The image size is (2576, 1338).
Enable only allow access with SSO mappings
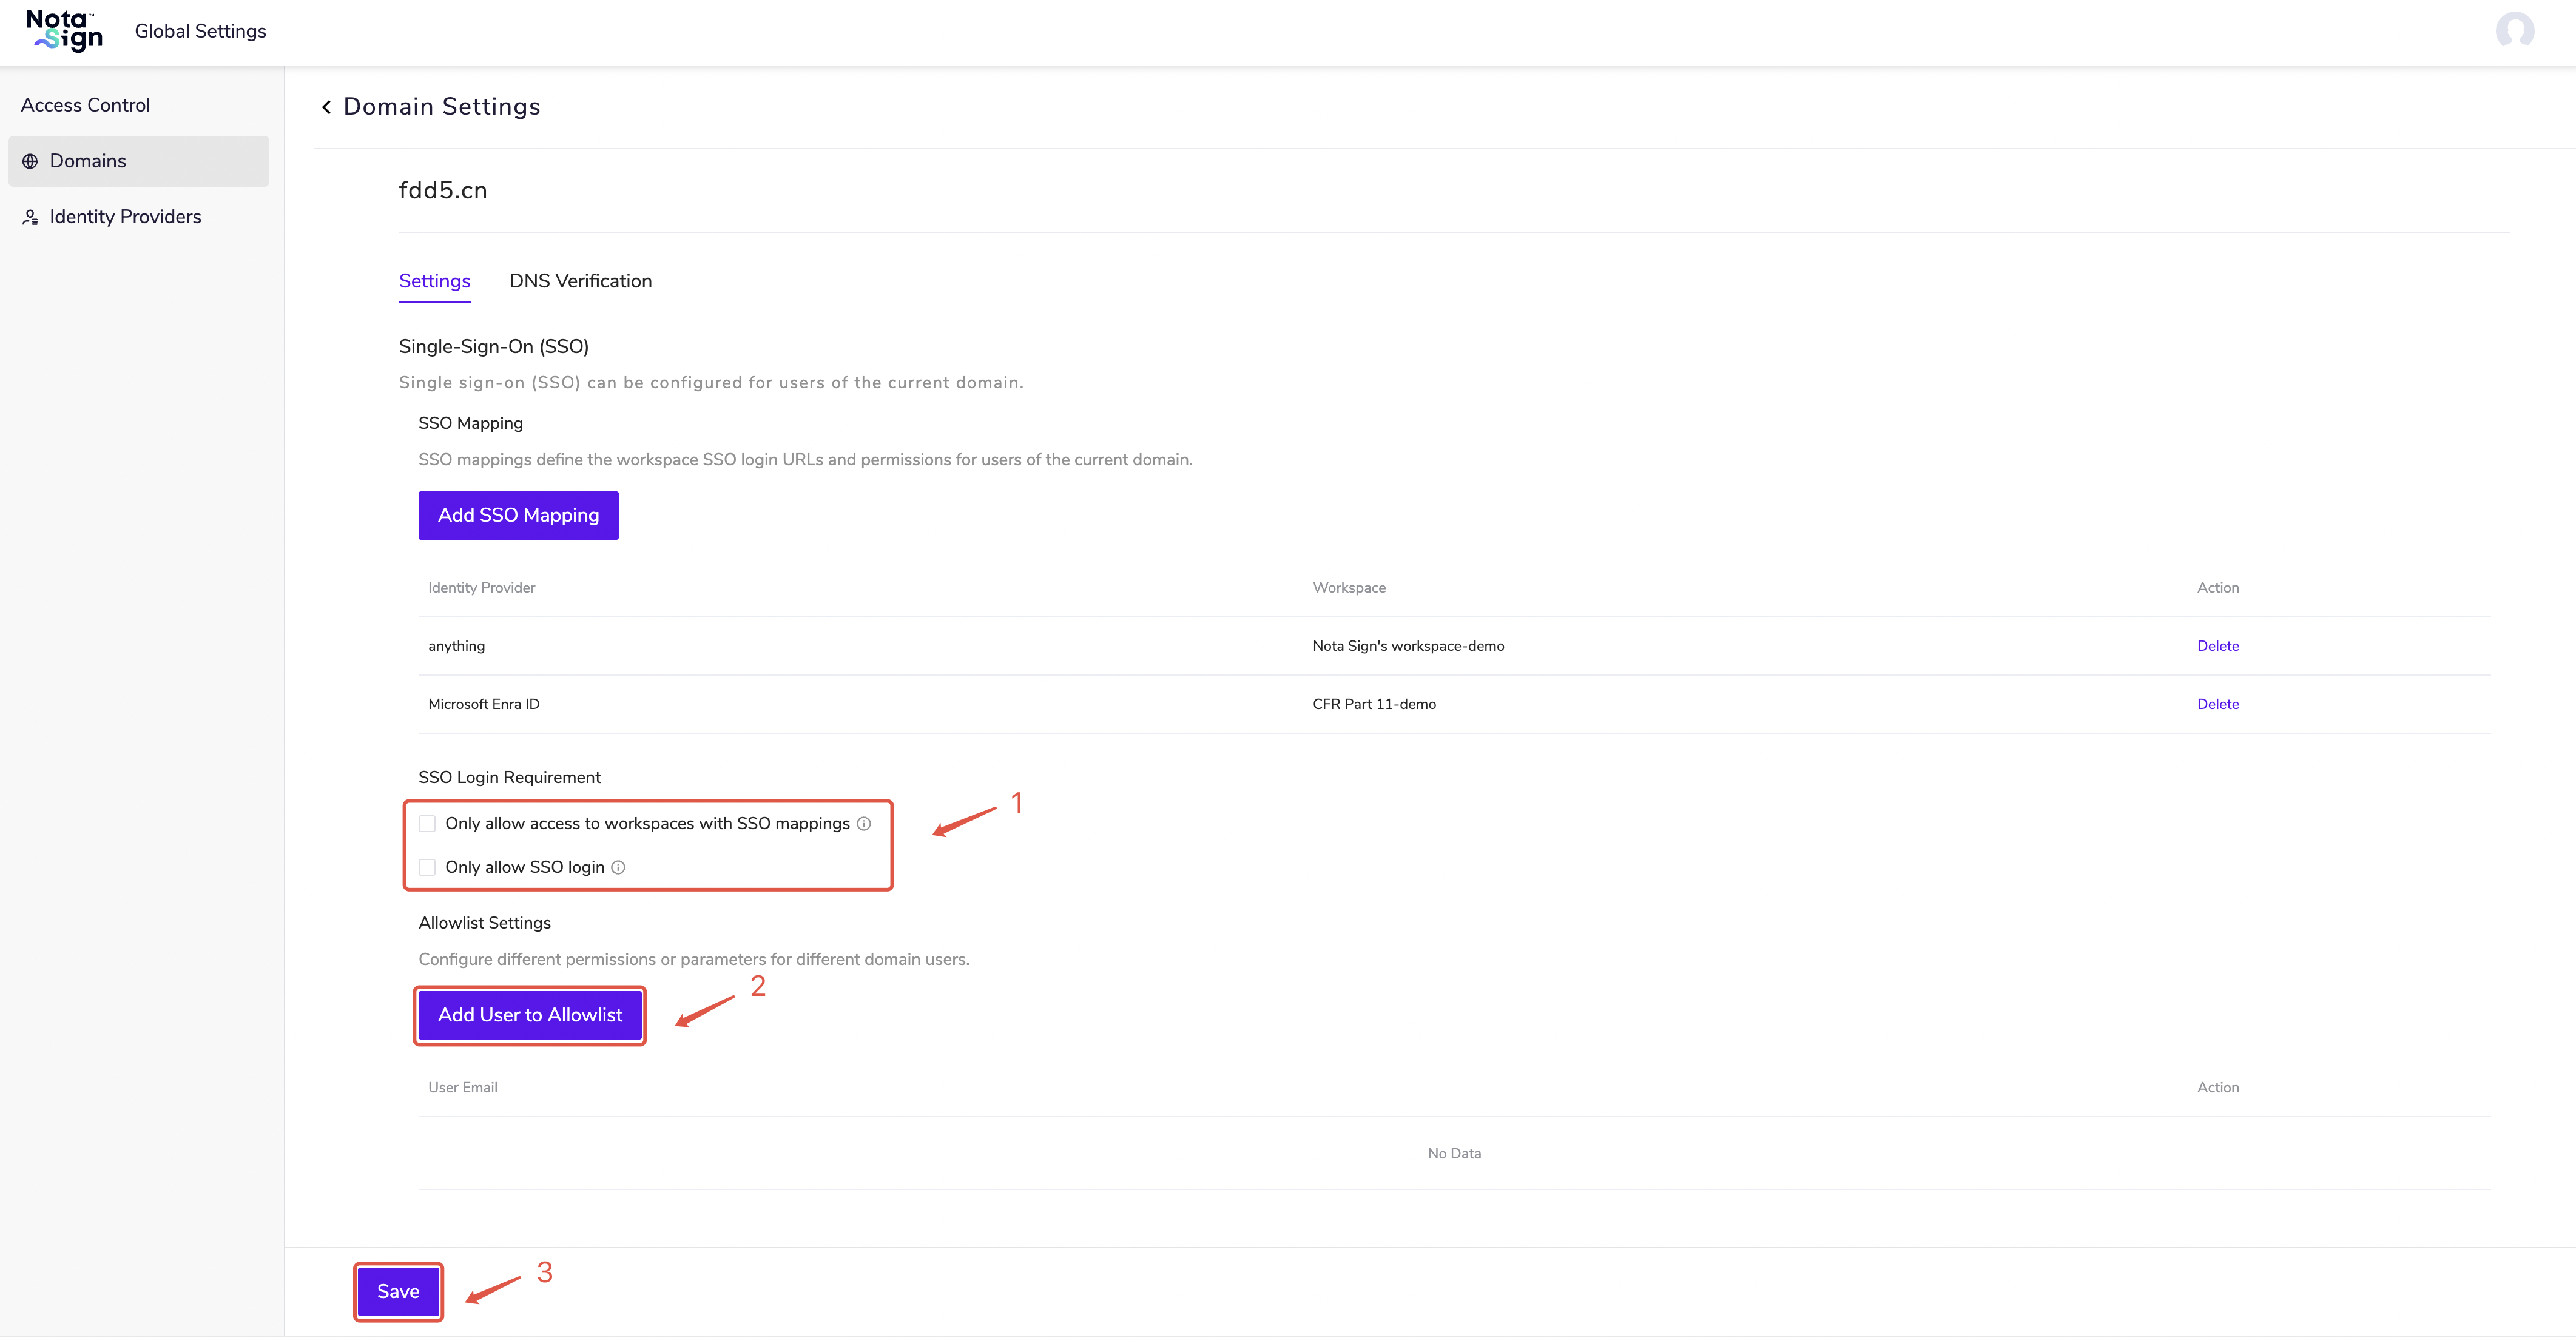pyautogui.click(x=427, y=824)
